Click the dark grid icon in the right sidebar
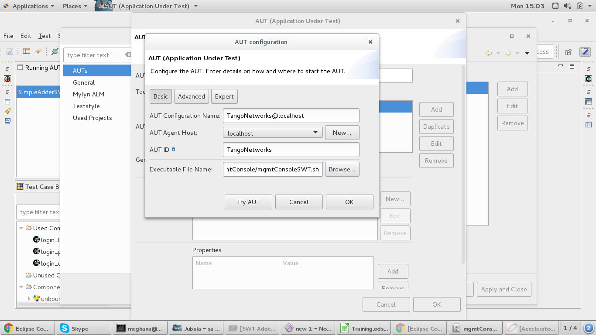596x335 pixels. coord(589,101)
